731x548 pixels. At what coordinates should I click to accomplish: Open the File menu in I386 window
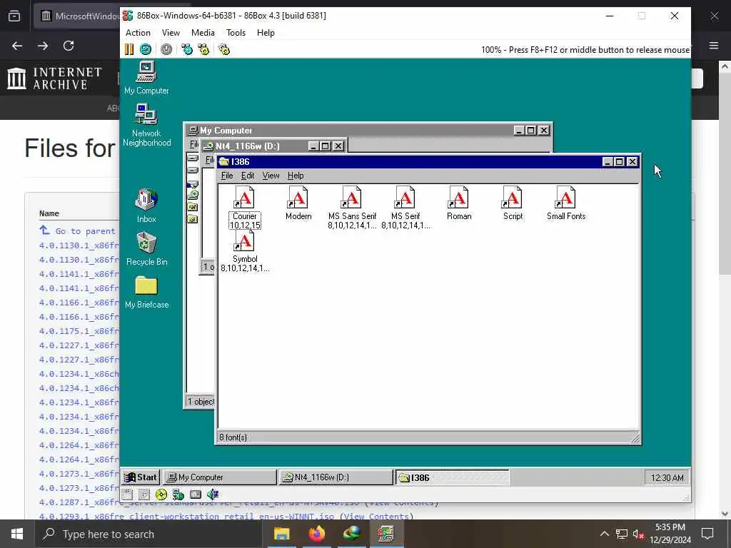[227, 176]
